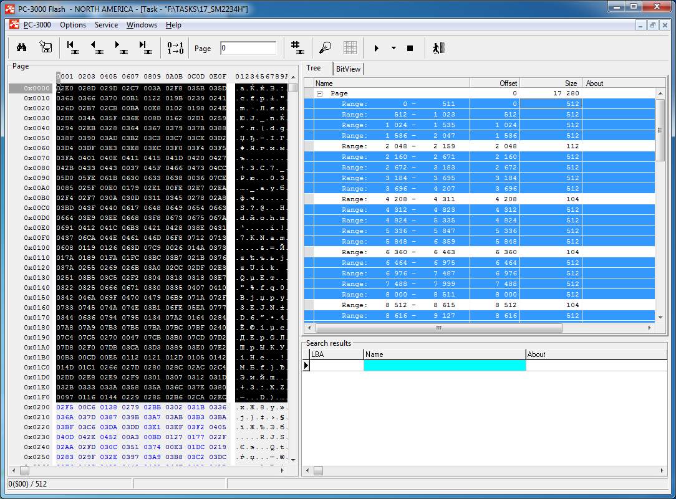Select the Range 2 048 – 2 159 row
This screenshot has width=676, height=499.
click(x=399, y=146)
